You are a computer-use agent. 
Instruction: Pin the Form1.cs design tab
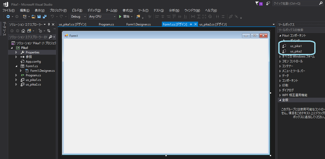click(191, 24)
